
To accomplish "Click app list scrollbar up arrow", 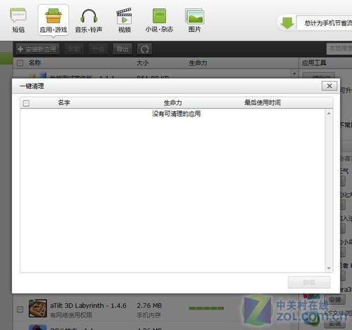I will tap(294, 74).
